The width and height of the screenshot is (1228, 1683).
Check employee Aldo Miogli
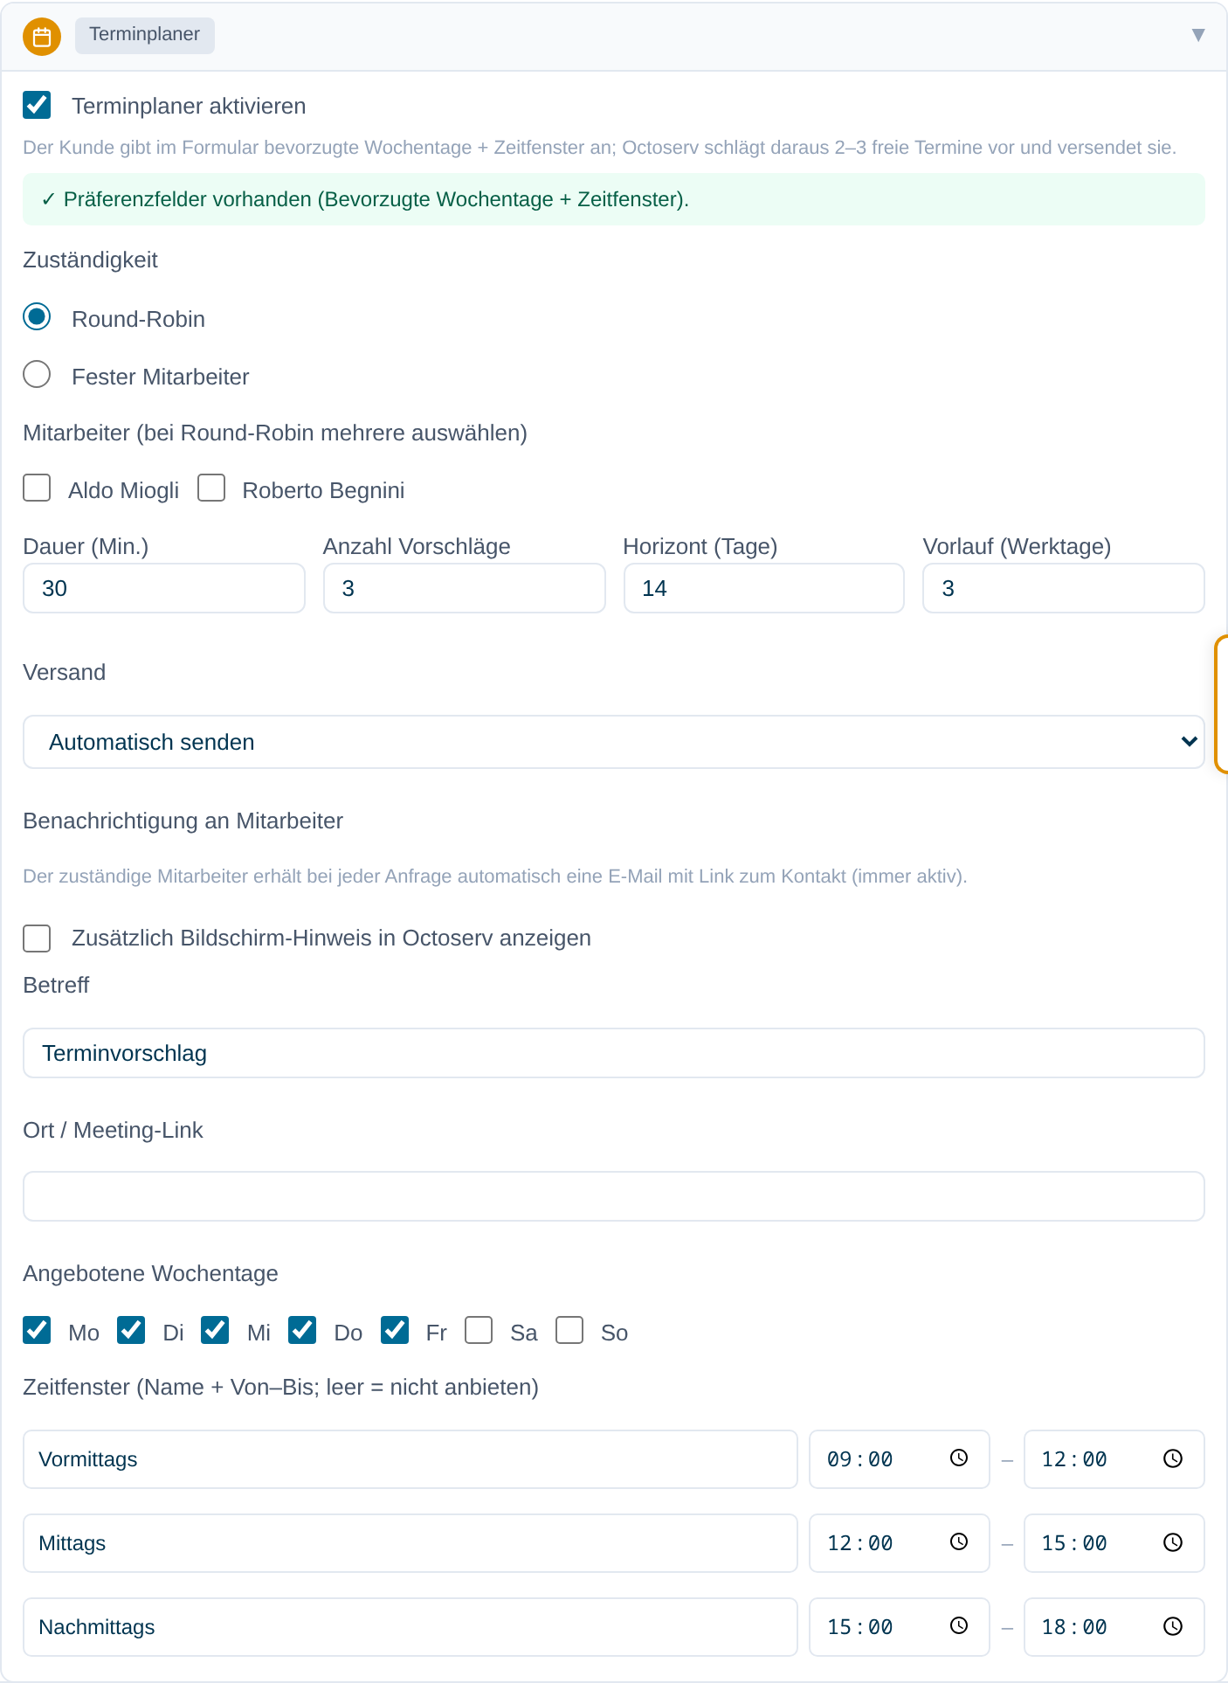pyautogui.click(x=37, y=488)
